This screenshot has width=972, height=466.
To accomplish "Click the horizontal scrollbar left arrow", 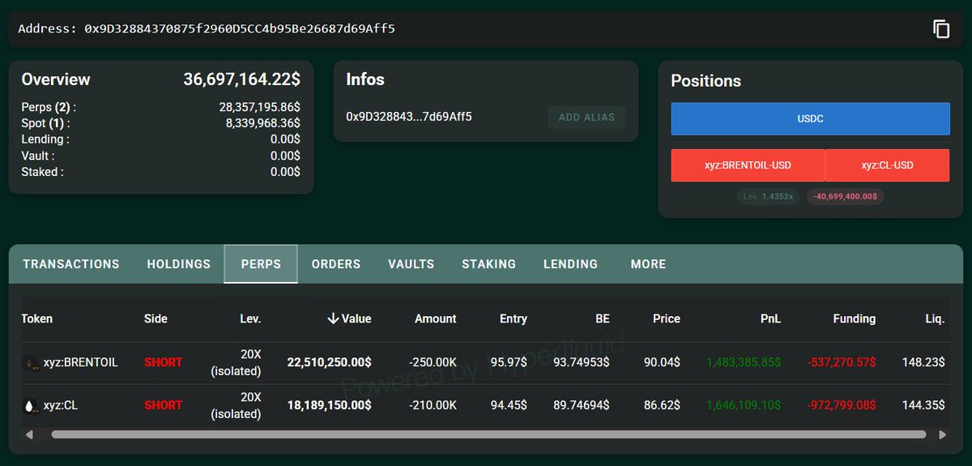I will pos(30,435).
